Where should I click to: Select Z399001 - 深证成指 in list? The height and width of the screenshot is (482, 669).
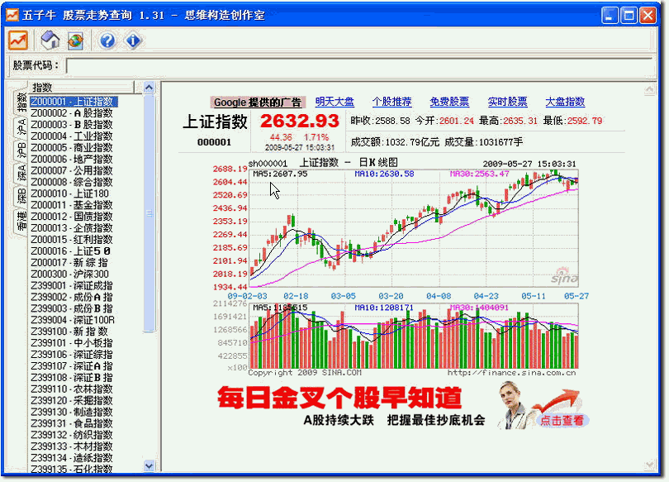pos(72,286)
